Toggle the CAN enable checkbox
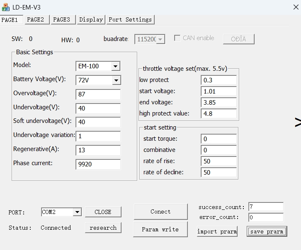Screen dimensions: 301x250 (177, 38)
